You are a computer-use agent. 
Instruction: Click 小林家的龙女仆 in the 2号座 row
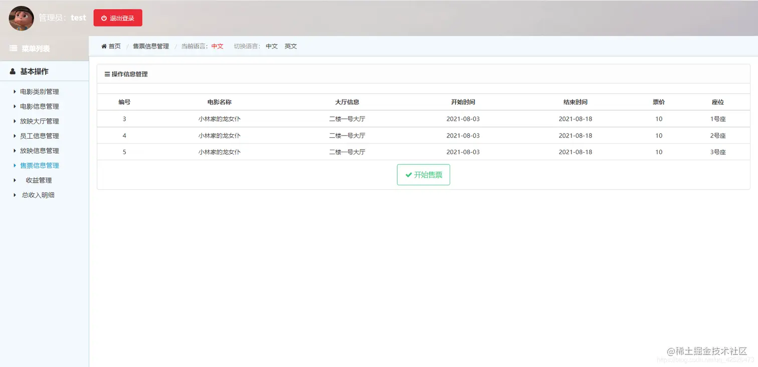pyautogui.click(x=220, y=136)
